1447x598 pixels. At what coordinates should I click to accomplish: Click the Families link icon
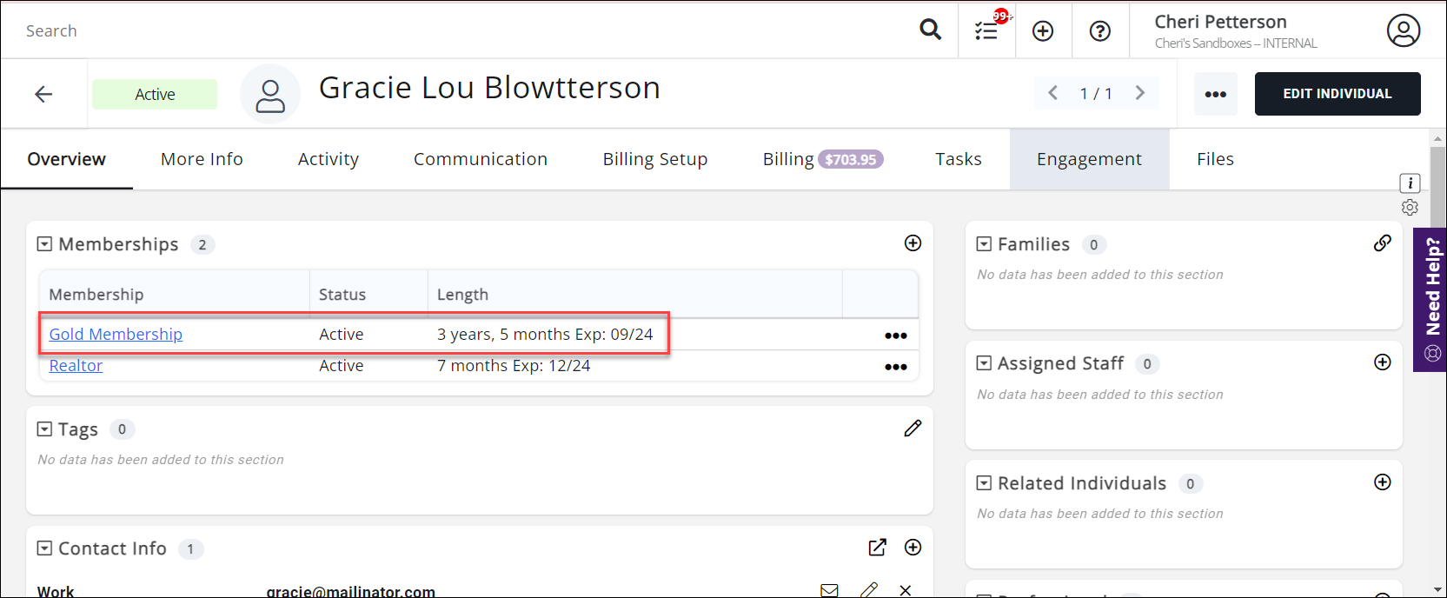coord(1382,243)
